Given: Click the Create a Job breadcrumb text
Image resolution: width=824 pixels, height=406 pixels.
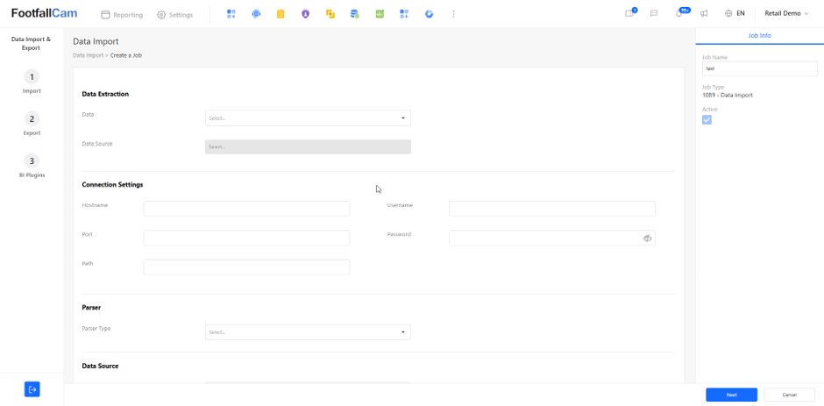Looking at the screenshot, I should point(126,55).
